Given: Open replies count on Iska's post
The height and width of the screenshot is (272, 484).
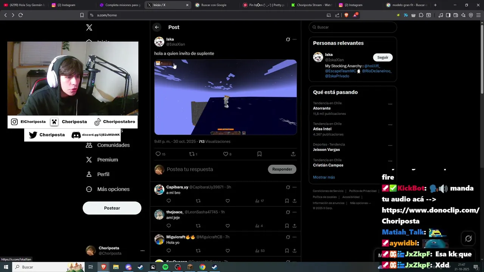Looking at the screenshot, I should click(160, 154).
